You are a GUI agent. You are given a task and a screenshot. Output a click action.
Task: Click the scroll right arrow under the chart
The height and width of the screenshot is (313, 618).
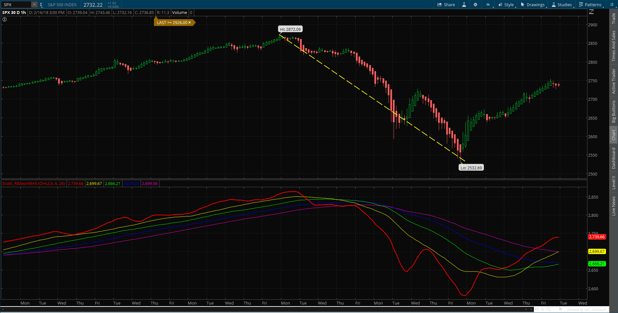[532, 309]
